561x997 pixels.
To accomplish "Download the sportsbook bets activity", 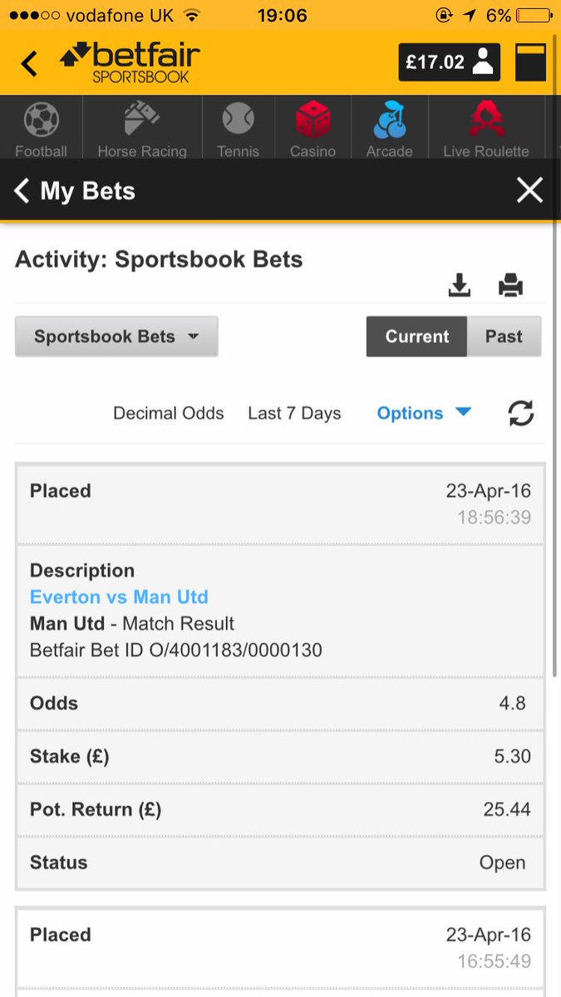I will [x=459, y=286].
